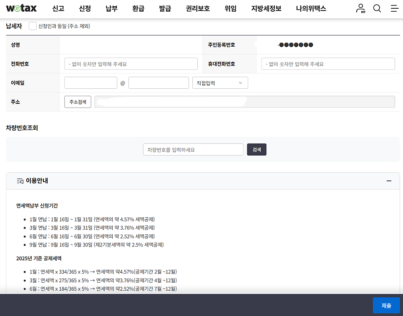The height and width of the screenshot is (316, 403).
Task: Click the Wetax logo
Action: click(21, 8)
